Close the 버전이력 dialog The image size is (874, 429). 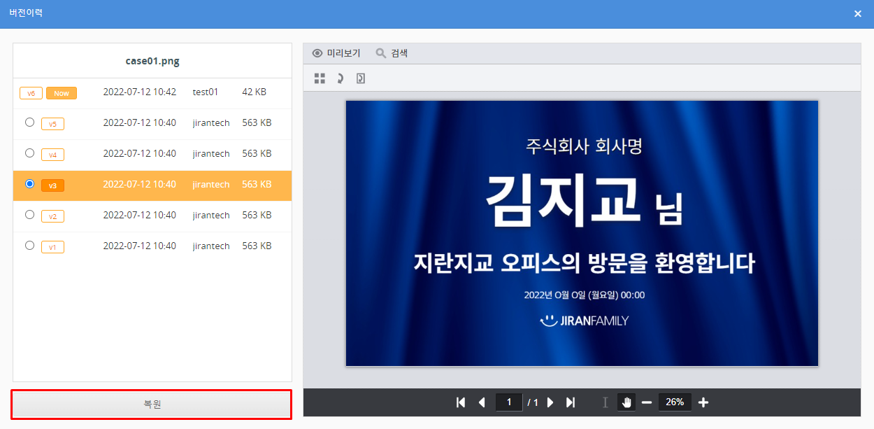[x=858, y=13]
